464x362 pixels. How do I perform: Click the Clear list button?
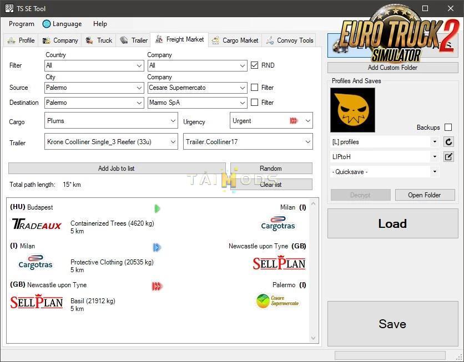271,185
